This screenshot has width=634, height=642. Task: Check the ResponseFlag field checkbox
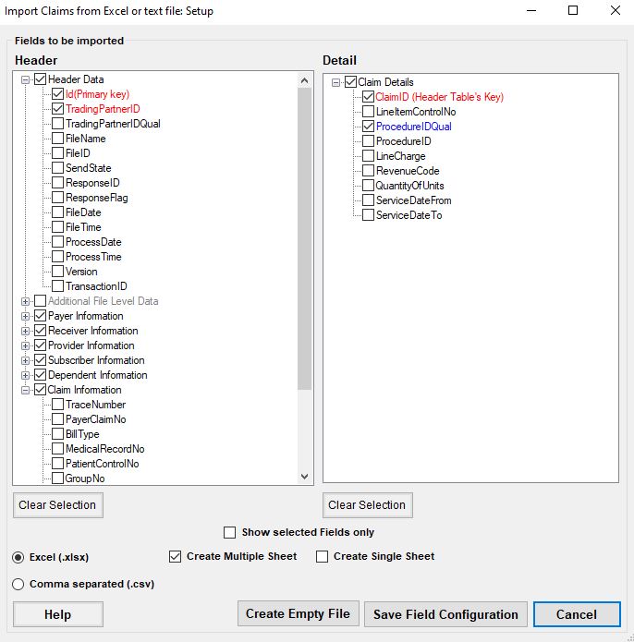(x=57, y=197)
